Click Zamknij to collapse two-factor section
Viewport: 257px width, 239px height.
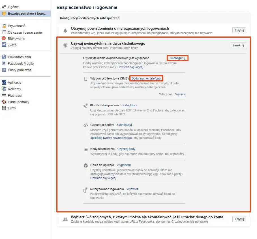point(238,45)
